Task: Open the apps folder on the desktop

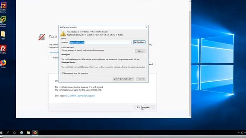Action: pyautogui.click(x=3, y=35)
